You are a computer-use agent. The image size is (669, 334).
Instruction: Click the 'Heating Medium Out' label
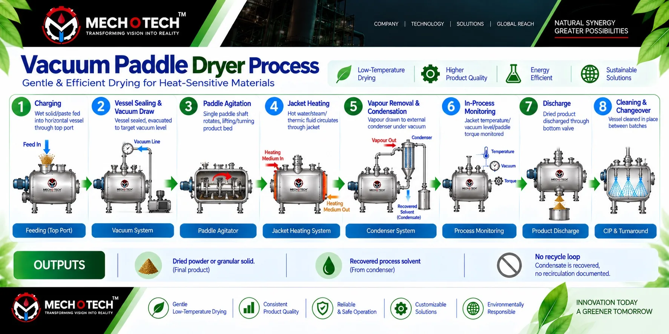point(336,206)
